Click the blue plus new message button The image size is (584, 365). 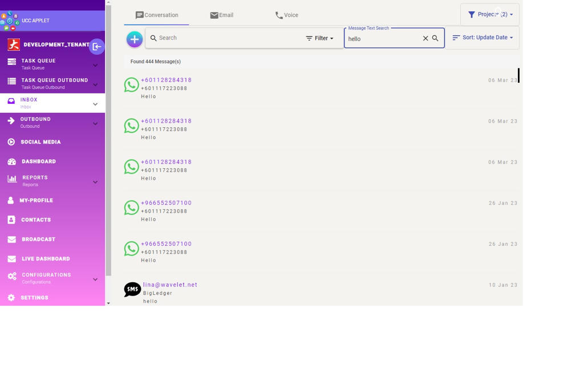135,39
